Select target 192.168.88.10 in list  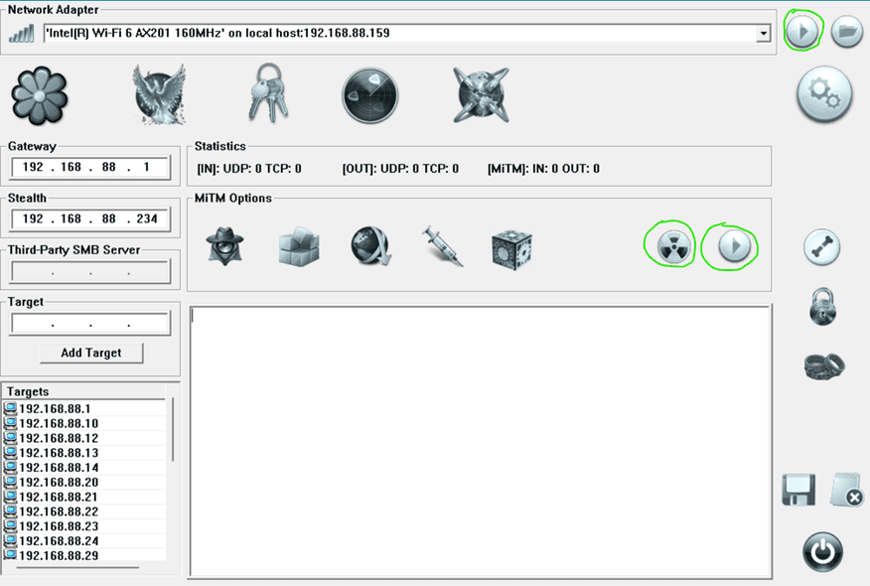(84, 423)
